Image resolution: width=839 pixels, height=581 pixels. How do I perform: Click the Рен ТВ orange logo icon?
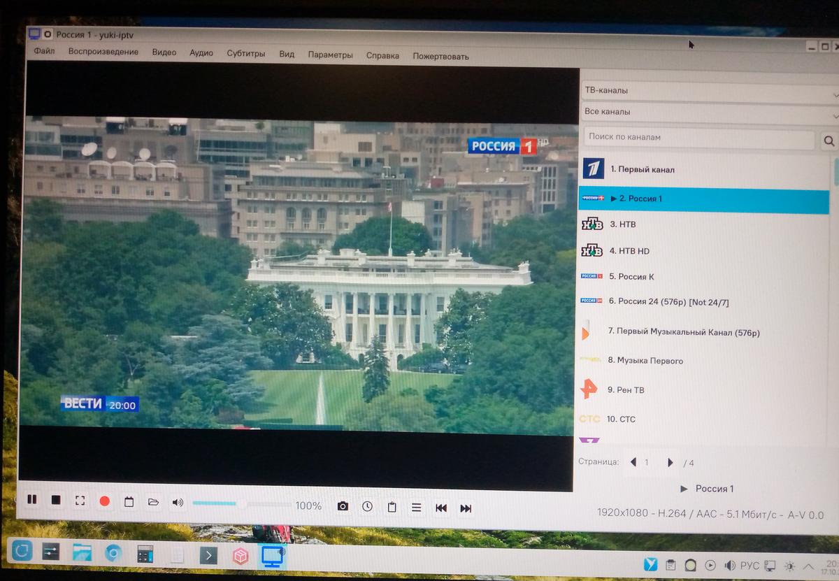point(589,389)
